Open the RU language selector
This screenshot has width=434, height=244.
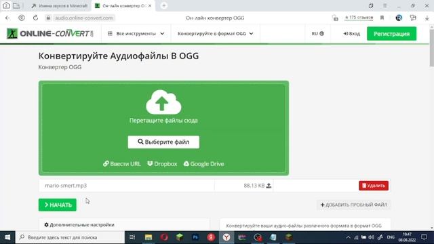[x=318, y=33]
